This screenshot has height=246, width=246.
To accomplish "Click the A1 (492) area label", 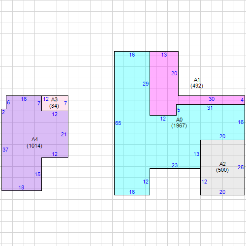I will coord(197,83).
